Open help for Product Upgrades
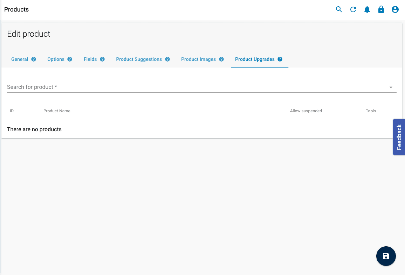This screenshot has height=275, width=405. coord(280,59)
